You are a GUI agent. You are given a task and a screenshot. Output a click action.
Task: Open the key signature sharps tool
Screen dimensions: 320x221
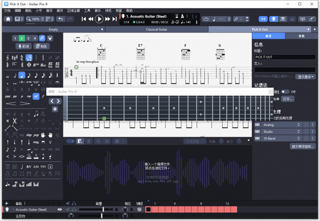[15, 58]
